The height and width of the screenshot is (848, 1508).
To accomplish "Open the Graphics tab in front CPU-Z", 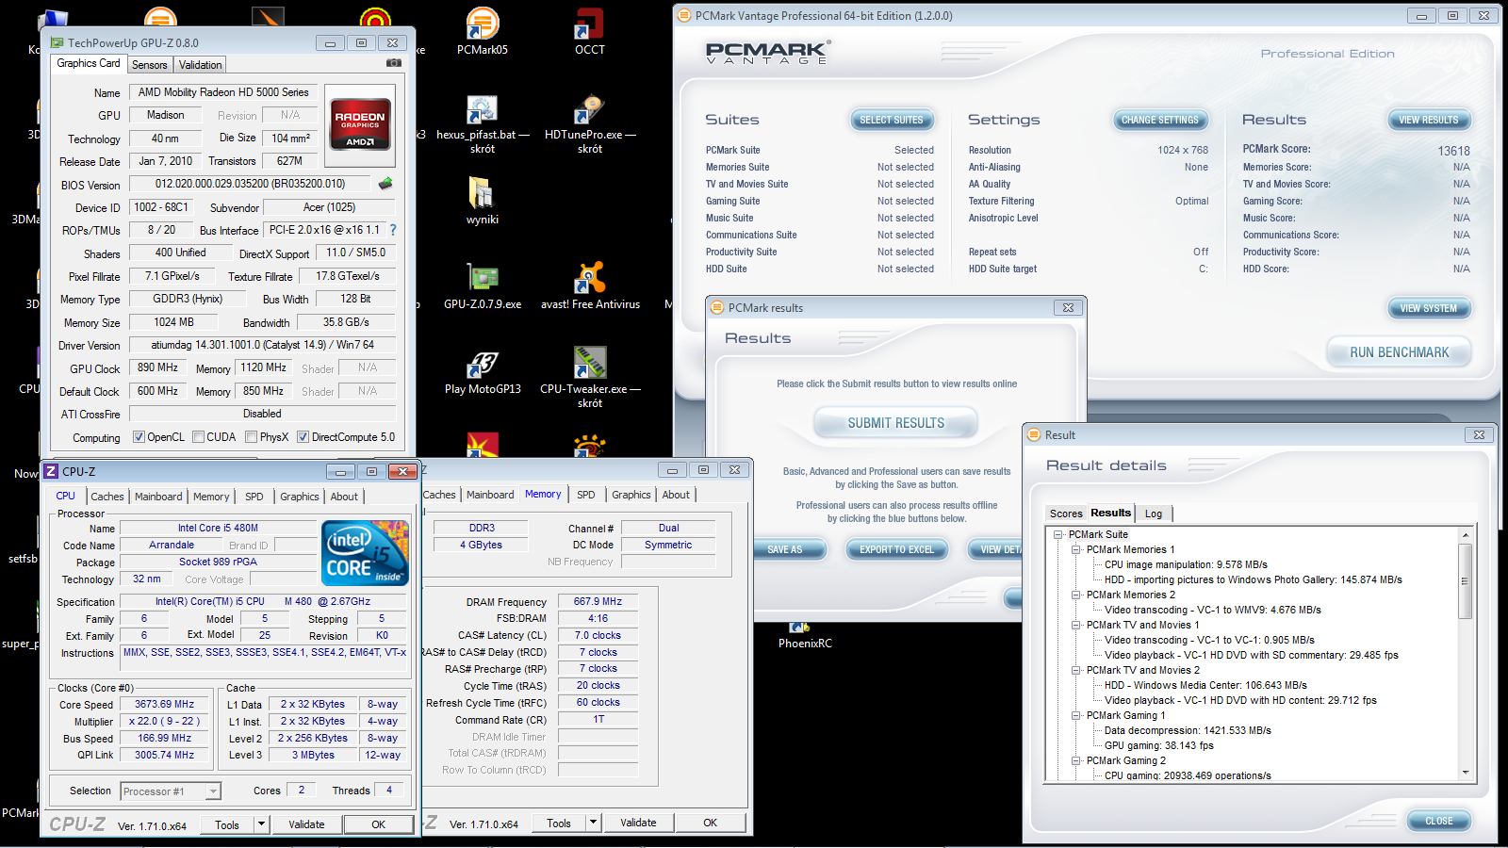I will tap(300, 497).
